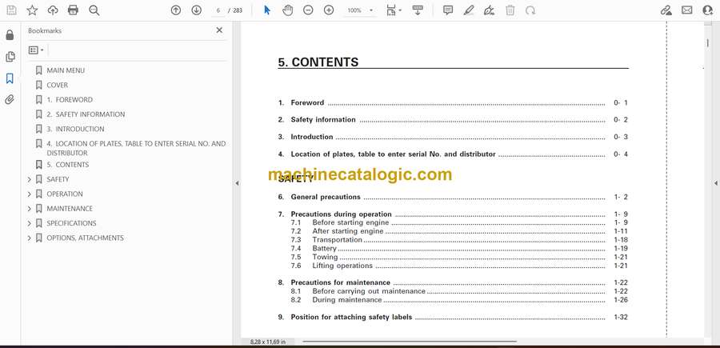The width and height of the screenshot is (720, 348).
Task: Close the Bookmarks panel
Action: pos(219,30)
